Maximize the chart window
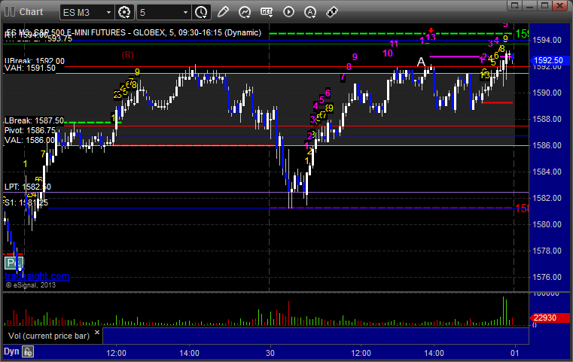Viewport: 573px width, 362px height. (545, 5)
